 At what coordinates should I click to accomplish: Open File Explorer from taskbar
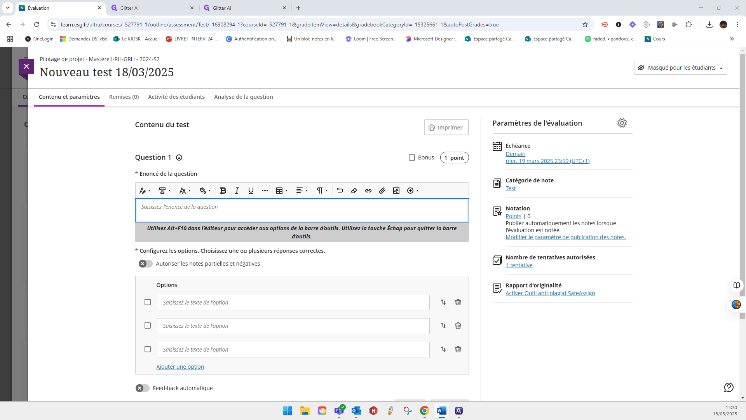click(x=305, y=411)
